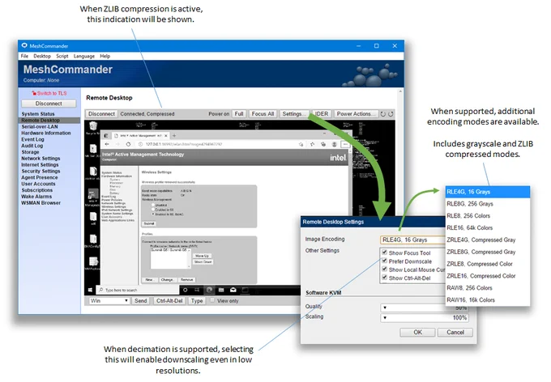Open Storage in sidebar
Viewport: 551px width, 382px height.
pyautogui.click(x=30, y=151)
